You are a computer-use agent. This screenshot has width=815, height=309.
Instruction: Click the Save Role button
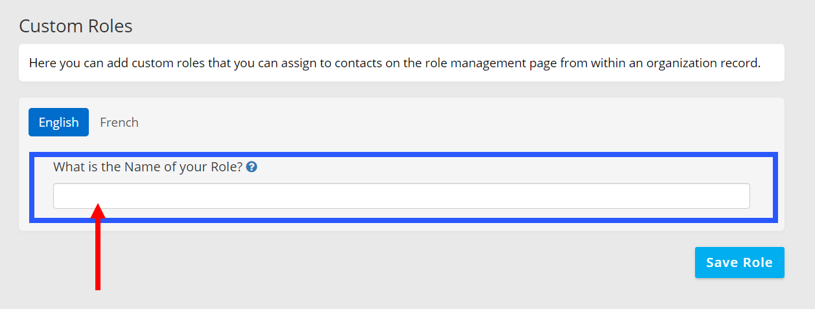739,262
